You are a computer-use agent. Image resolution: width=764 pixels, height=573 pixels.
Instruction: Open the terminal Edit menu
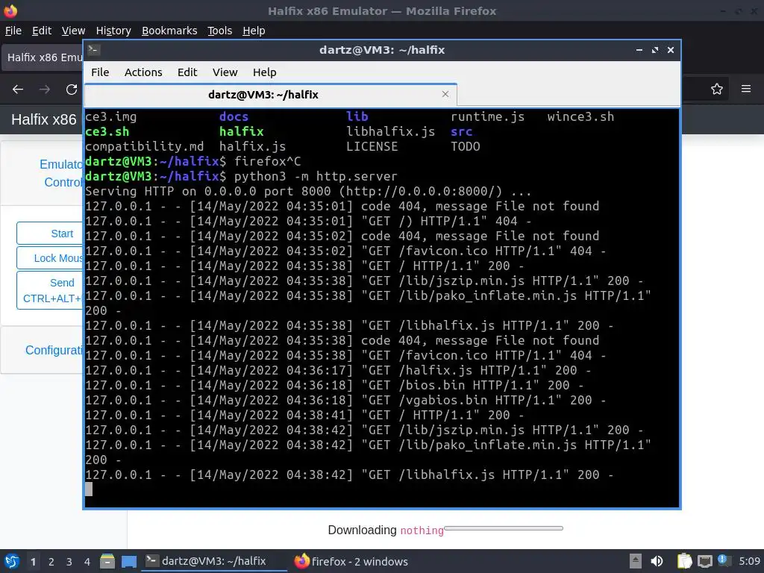point(187,72)
